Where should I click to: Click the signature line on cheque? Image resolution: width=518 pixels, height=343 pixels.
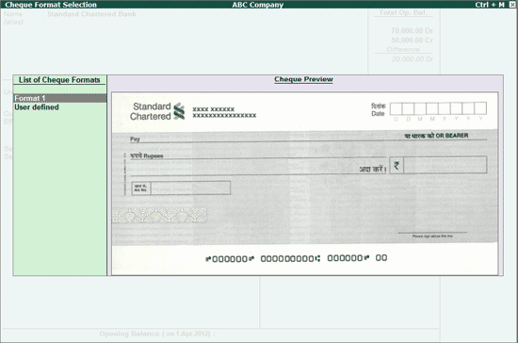pos(432,233)
